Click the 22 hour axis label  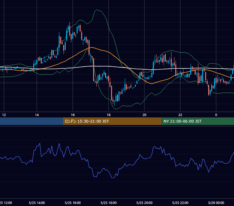180,115
